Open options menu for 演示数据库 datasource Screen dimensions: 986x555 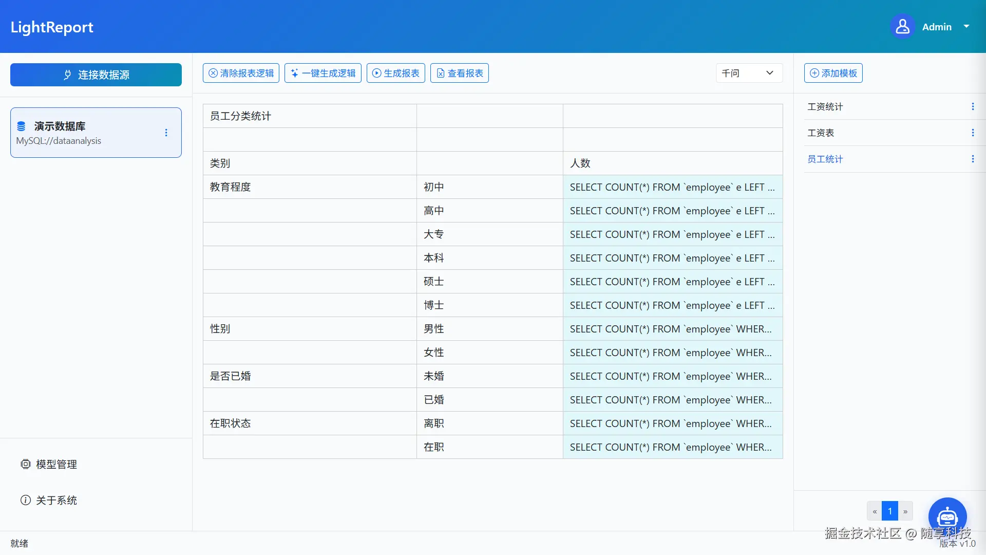tap(166, 133)
